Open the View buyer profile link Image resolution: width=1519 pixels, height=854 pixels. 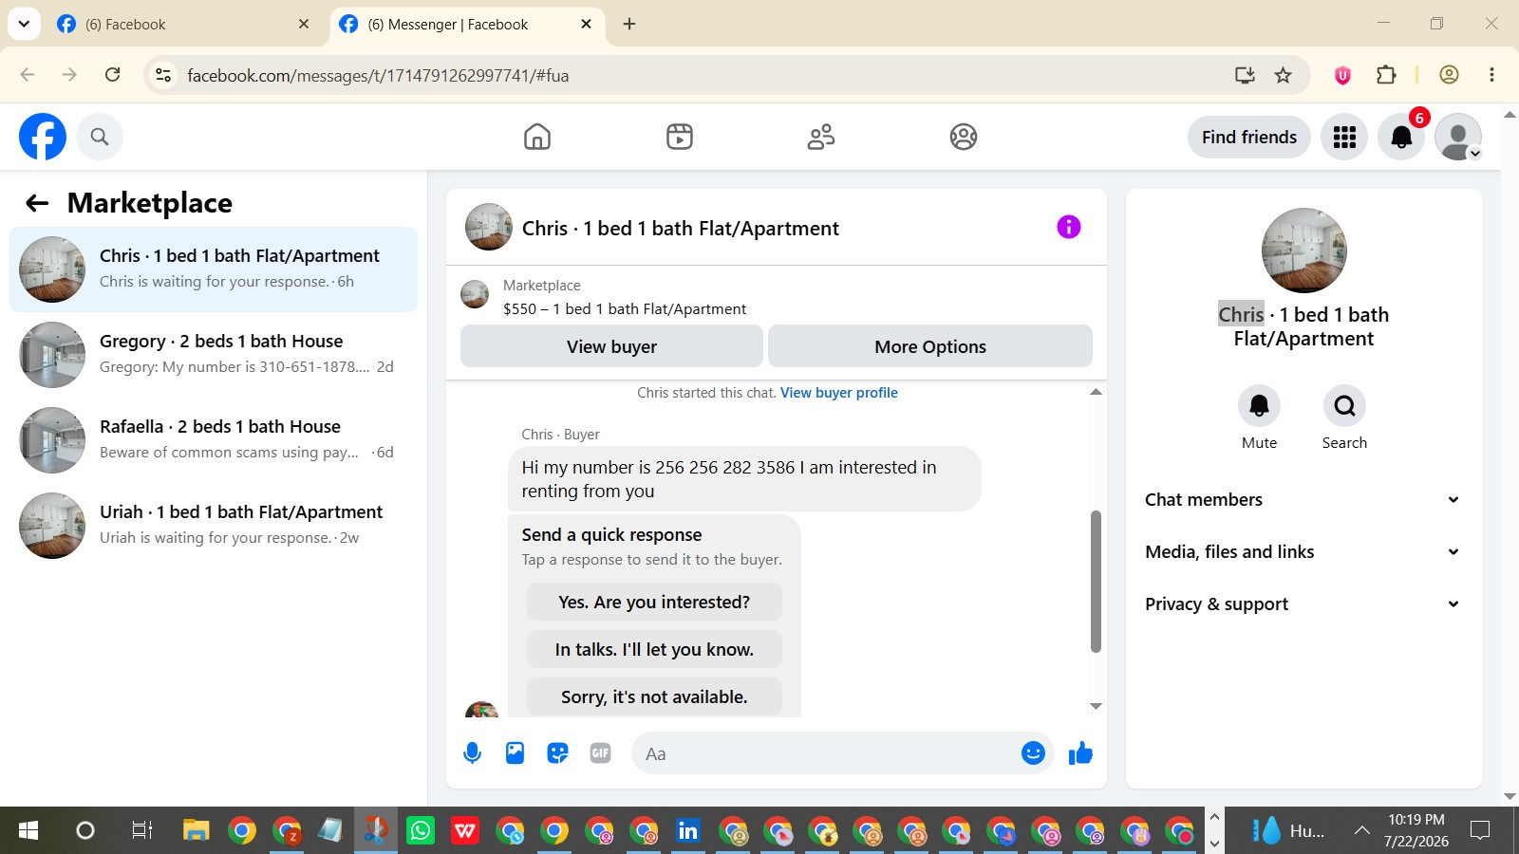839,393
